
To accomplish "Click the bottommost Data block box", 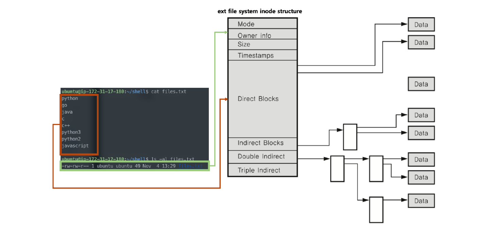I will pos(421,201).
